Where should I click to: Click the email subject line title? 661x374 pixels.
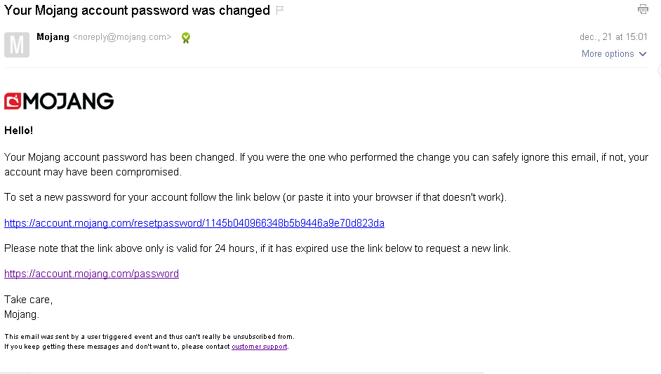click(137, 11)
